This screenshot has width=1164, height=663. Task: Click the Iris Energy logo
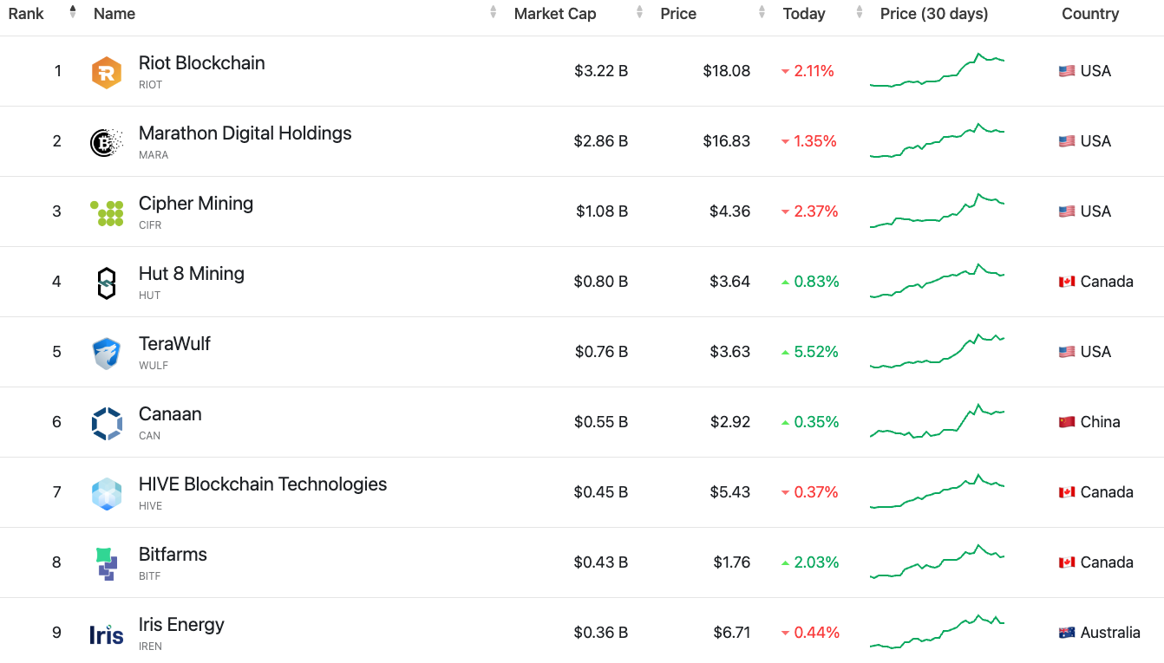pyautogui.click(x=107, y=634)
